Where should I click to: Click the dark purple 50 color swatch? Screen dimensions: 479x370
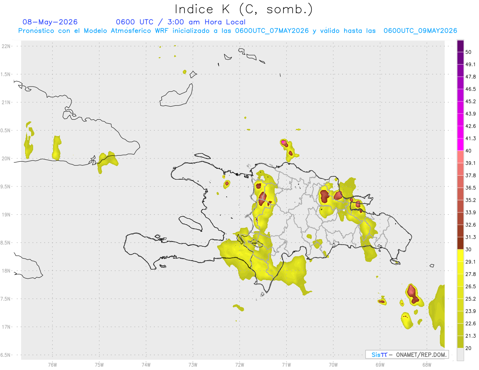460,46
